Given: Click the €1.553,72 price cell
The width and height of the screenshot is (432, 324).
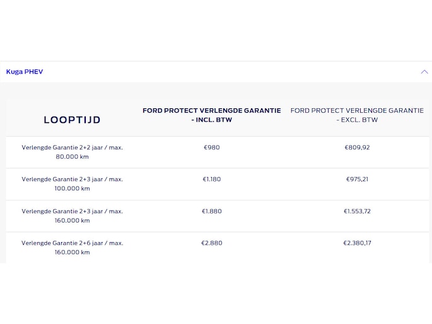Looking at the screenshot, I should pyautogui.click(x=357, y=211).
